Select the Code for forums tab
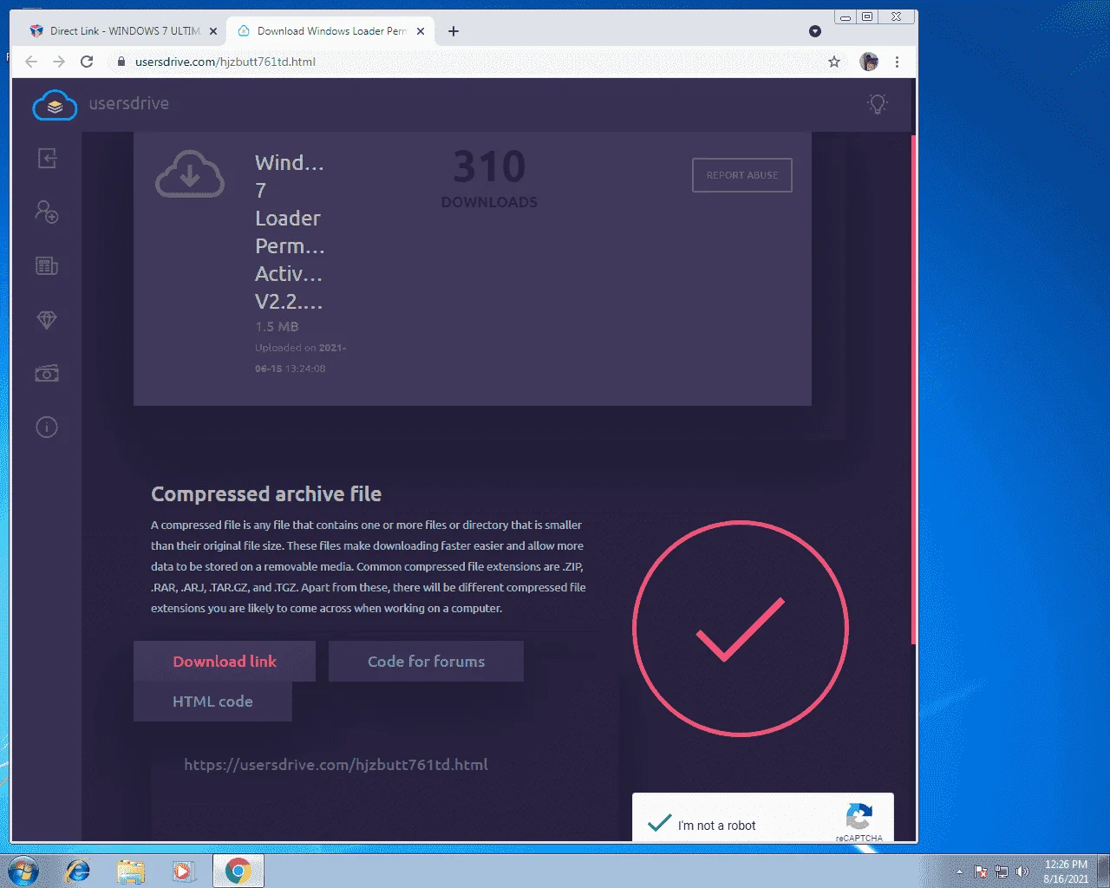This screenshot has height=888, width=1110. point(426,661)
